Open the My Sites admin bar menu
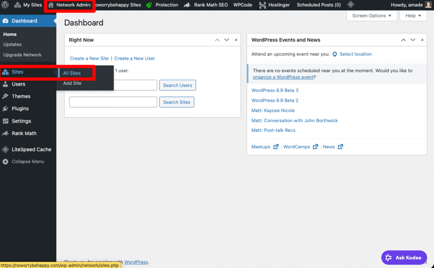 [x=28, y=5]
